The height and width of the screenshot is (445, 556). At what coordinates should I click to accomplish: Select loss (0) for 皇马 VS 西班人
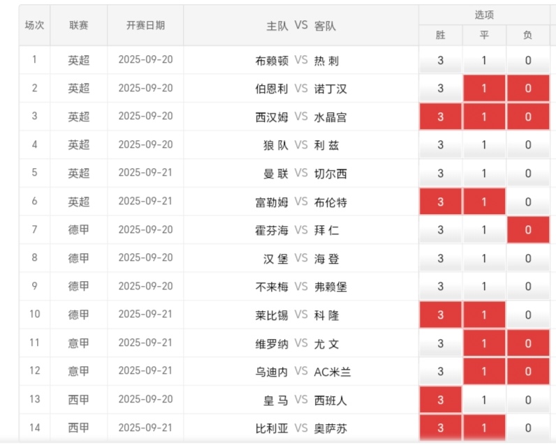528,400
